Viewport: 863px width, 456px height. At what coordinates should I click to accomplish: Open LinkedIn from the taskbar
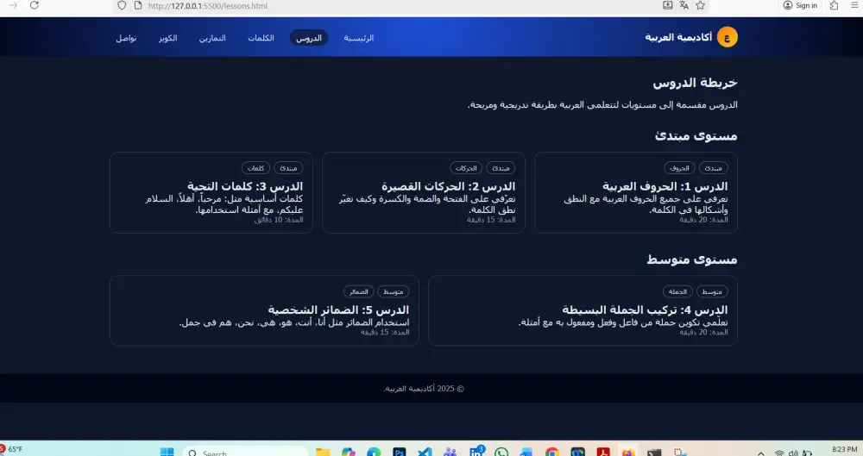(476, 452)
